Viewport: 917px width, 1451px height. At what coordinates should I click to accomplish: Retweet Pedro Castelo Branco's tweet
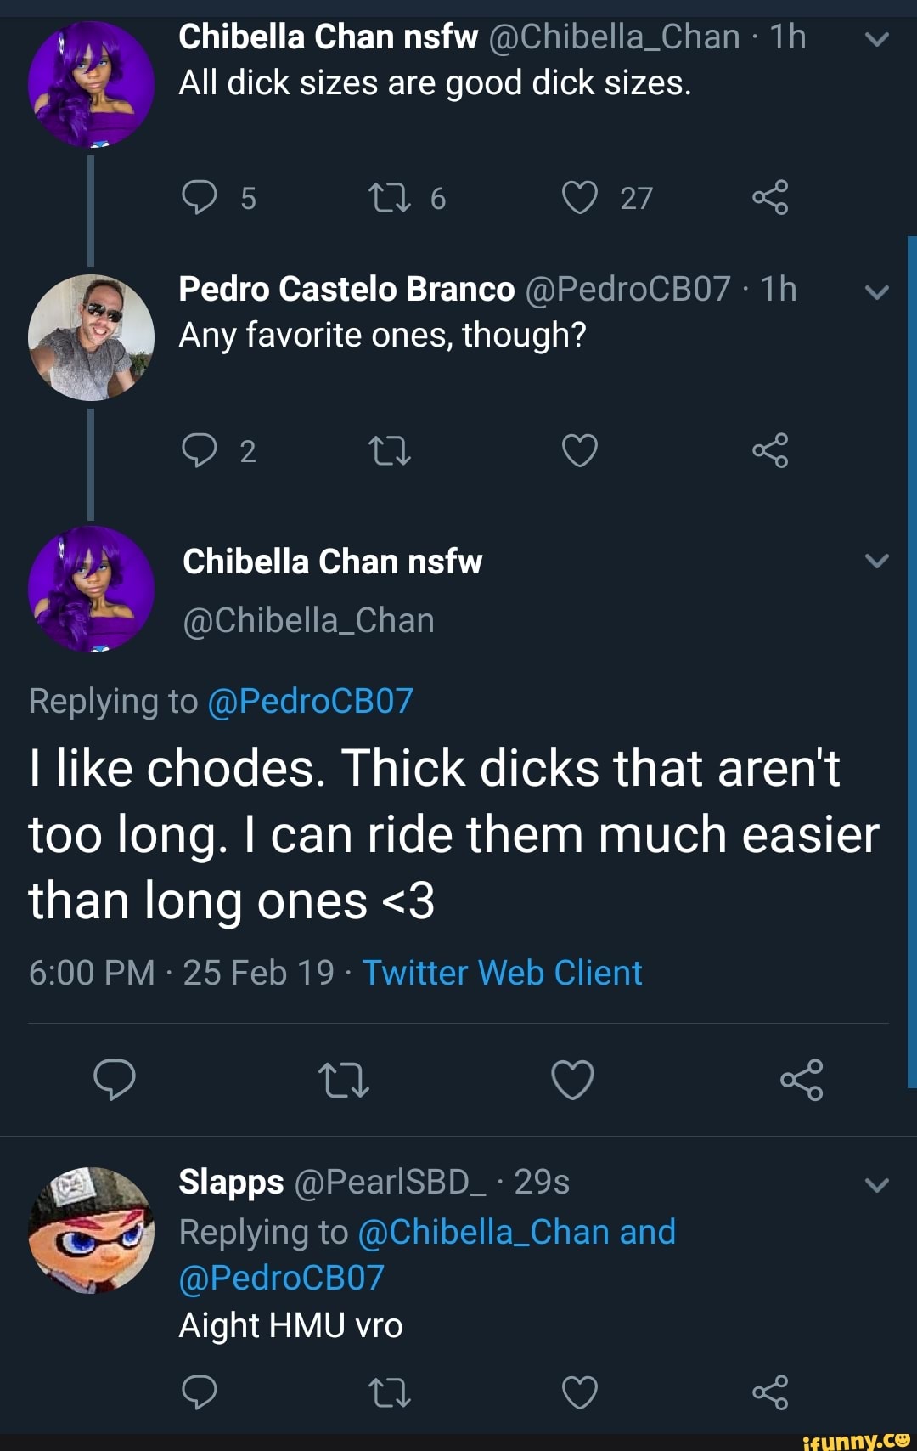coord(390,450)
